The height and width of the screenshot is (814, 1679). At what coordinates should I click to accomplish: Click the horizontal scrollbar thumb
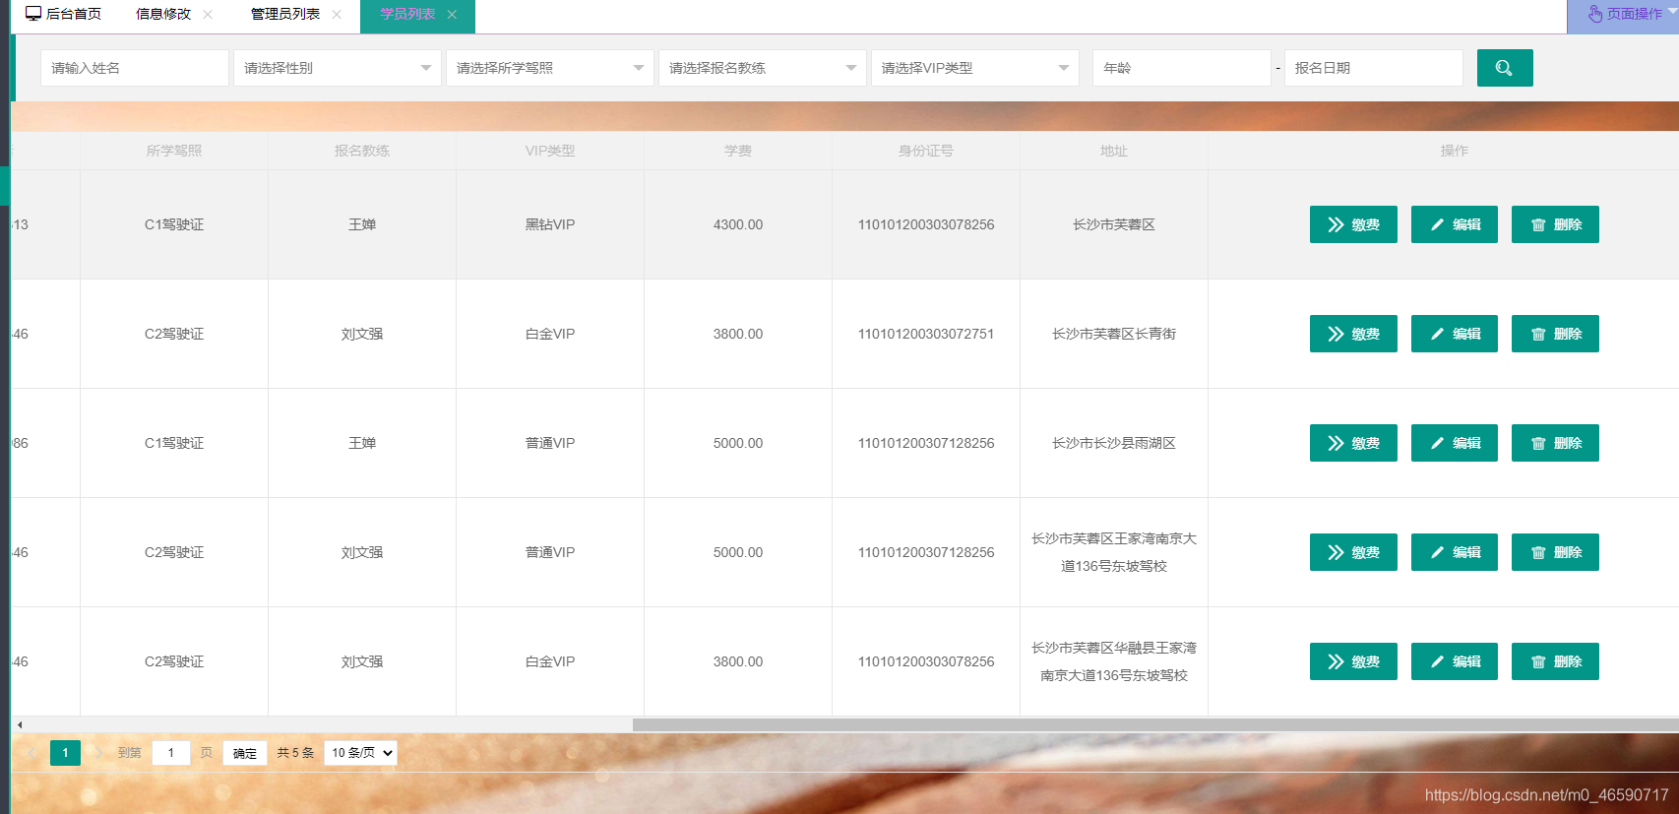click(1155, 724)
